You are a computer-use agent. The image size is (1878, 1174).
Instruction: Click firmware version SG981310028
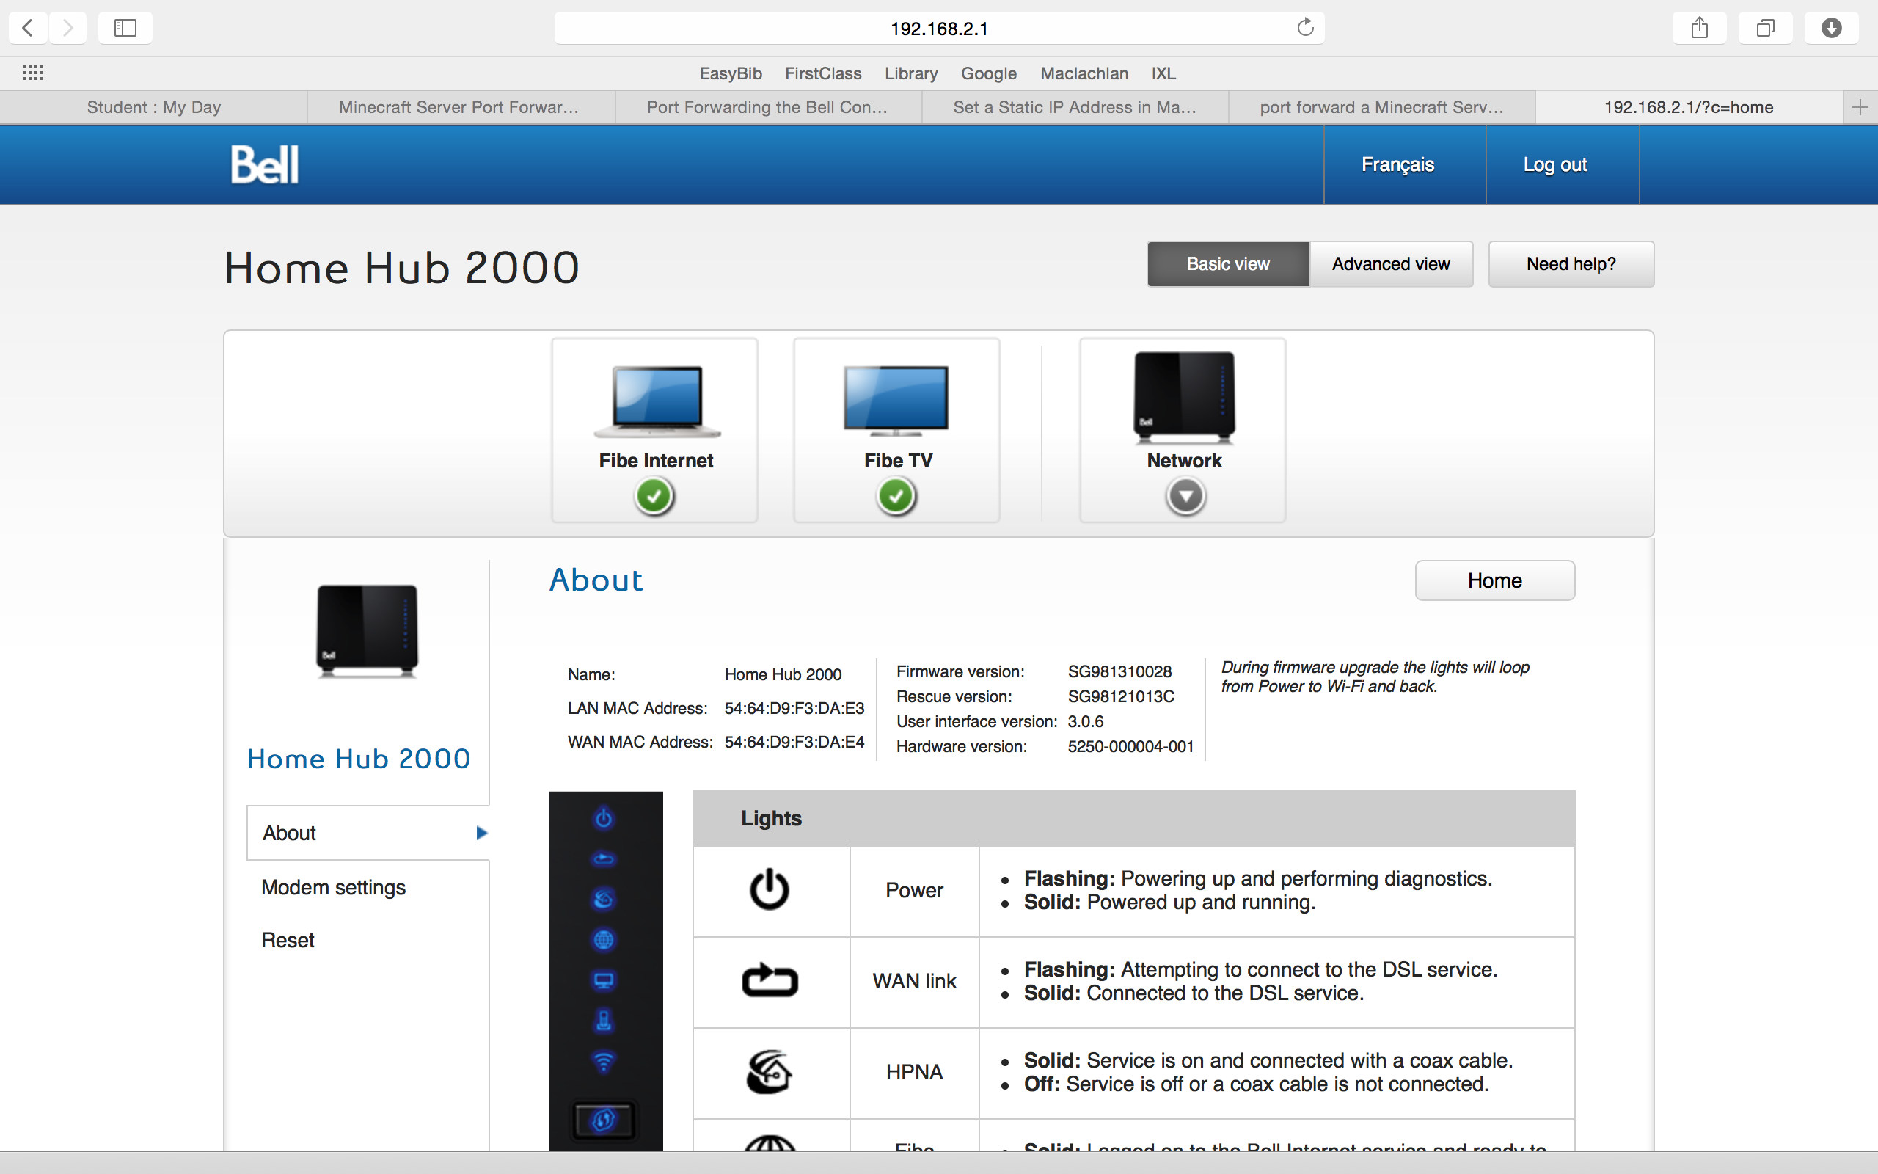(x=1119, y=671)
